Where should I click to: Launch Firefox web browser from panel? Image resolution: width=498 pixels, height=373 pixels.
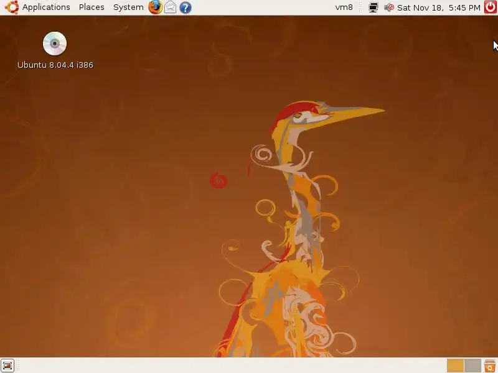coord(155,7)
